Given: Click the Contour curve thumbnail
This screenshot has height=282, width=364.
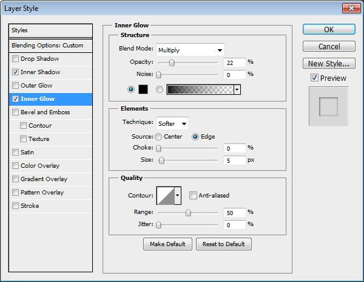Looking at the screenshot, I should 166,196.
